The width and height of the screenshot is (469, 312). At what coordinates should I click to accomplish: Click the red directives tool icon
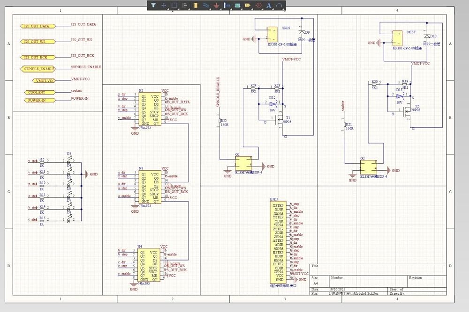click(258, 6)
